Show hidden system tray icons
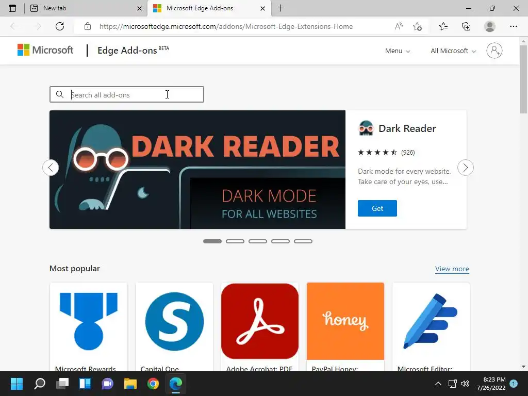528x396 pixels. click(x=438, y=384)
